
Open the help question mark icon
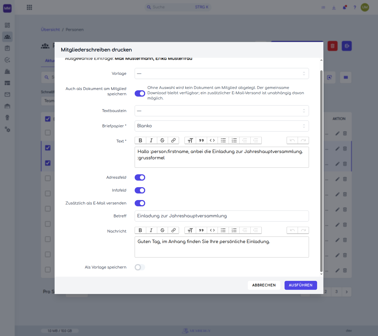click(x=355, y=7)
